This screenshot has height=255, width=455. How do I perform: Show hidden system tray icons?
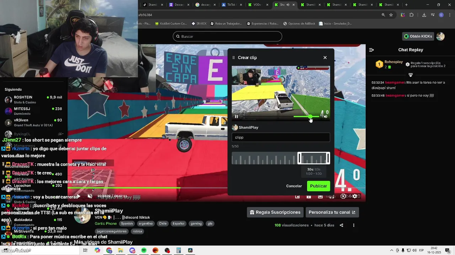pos(392,250)
